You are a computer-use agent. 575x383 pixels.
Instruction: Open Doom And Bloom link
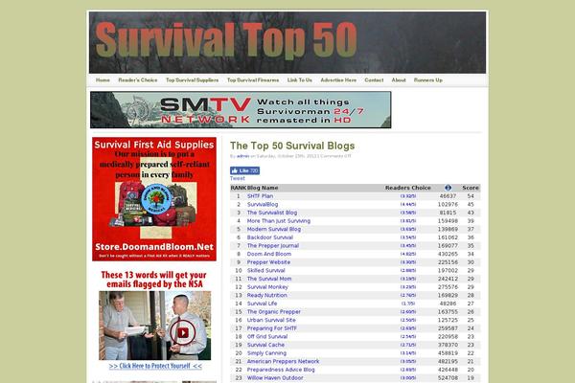(x=269, y=254)
